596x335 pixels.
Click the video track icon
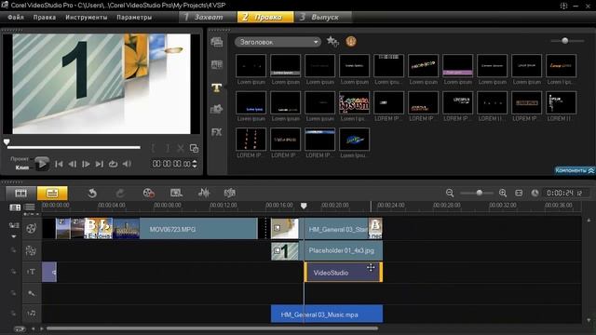(31, 228)
